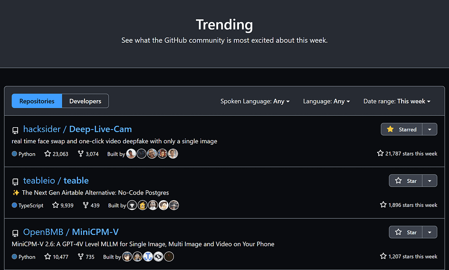Image resolution: width=449 pixels, height=270 pixels.
Task: Open the Language: Any filter dropdown
Action: (326, 101)
